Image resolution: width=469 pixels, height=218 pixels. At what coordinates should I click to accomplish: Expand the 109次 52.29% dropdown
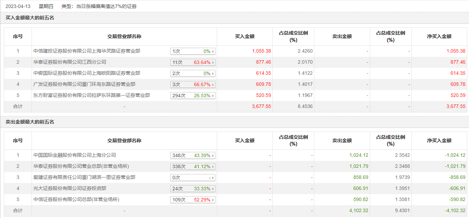(x=193, y=200)
